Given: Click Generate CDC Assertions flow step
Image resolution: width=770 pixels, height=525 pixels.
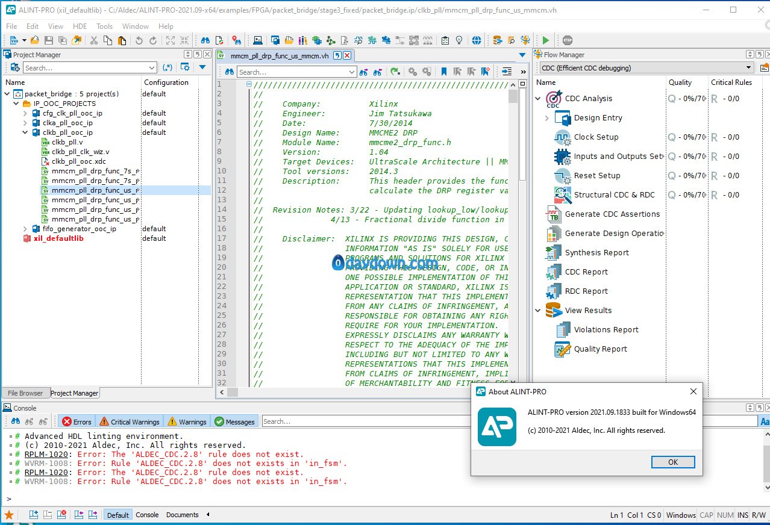Looking at the screenshot, I should point(603,214).
